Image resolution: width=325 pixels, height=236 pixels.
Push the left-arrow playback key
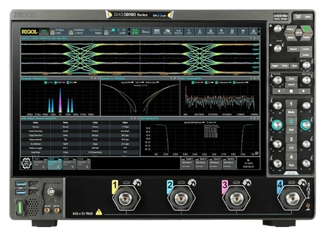279,91
